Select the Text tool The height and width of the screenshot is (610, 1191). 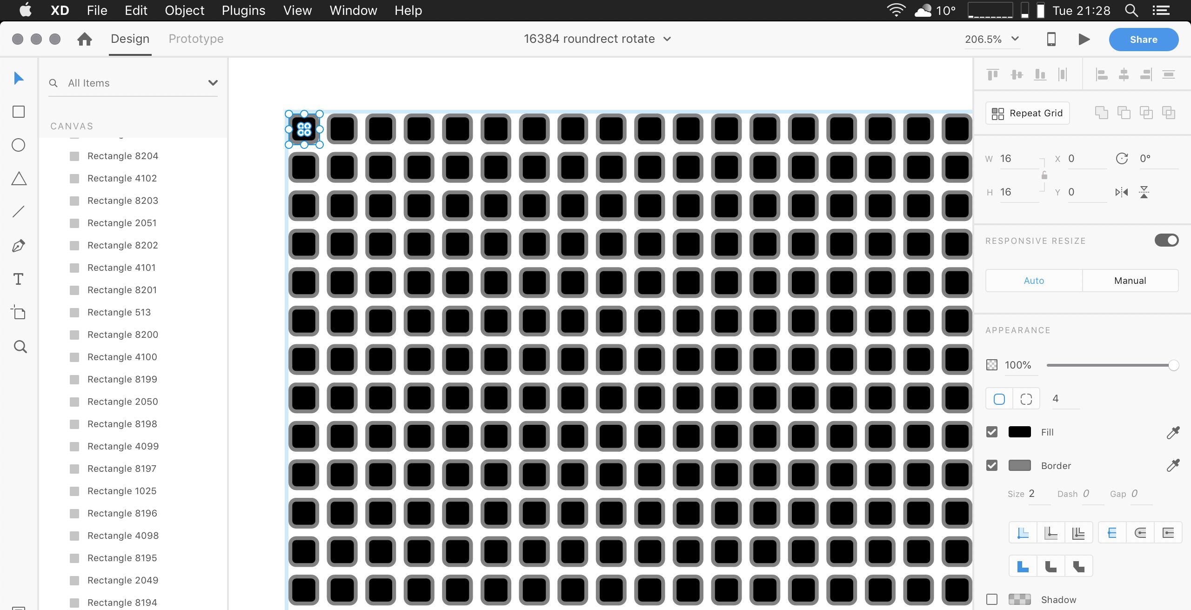pos(18,279)
